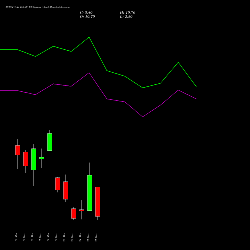This screenshot has height=250, width=250.
Task: Click the "12 Mar" date axis label
Action: (x=16, y=237)
